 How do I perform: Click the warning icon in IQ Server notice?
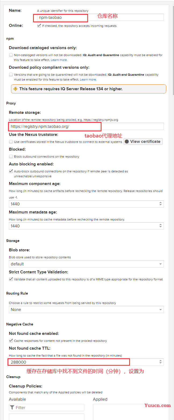point(15,89)
